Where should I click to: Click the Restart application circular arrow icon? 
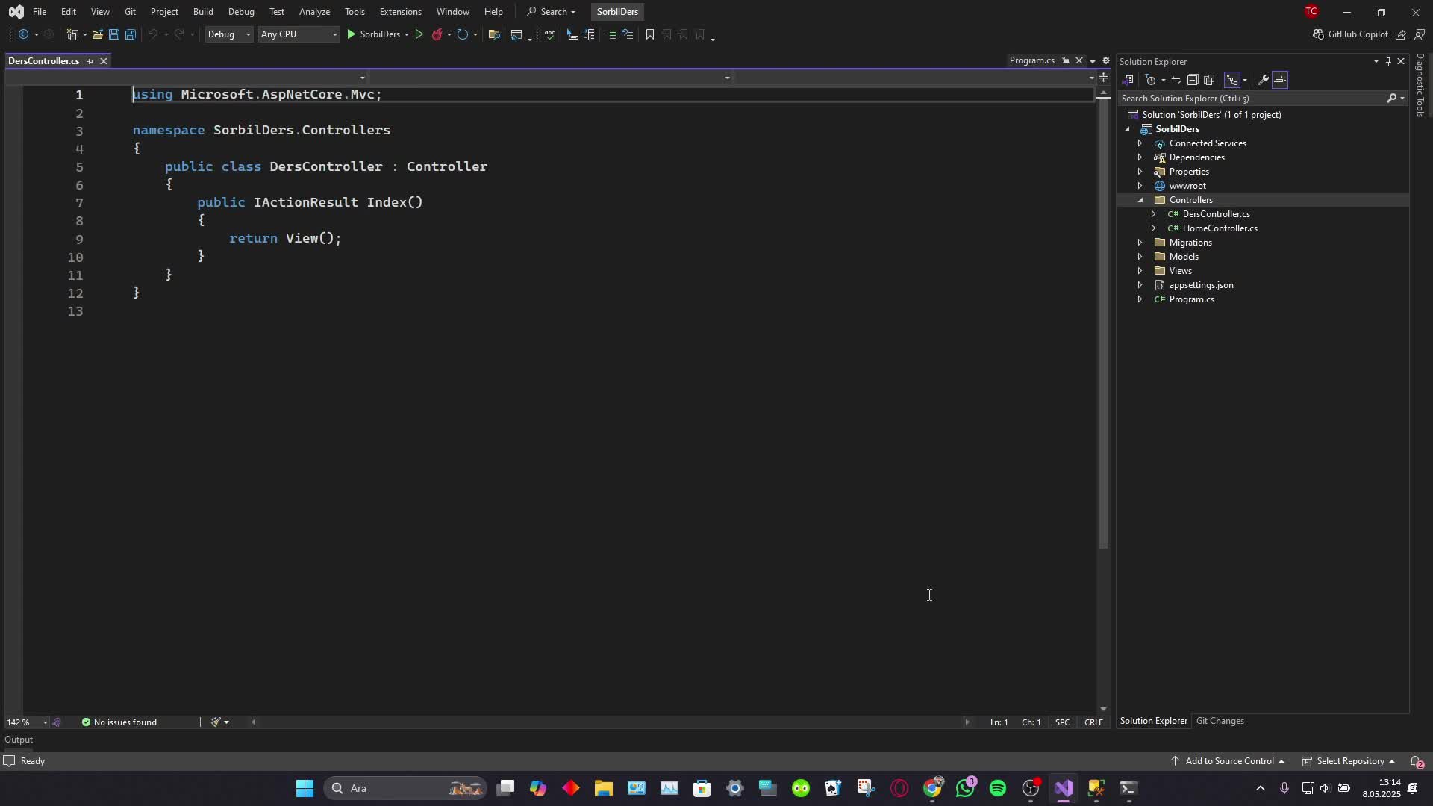click(462, 34)
